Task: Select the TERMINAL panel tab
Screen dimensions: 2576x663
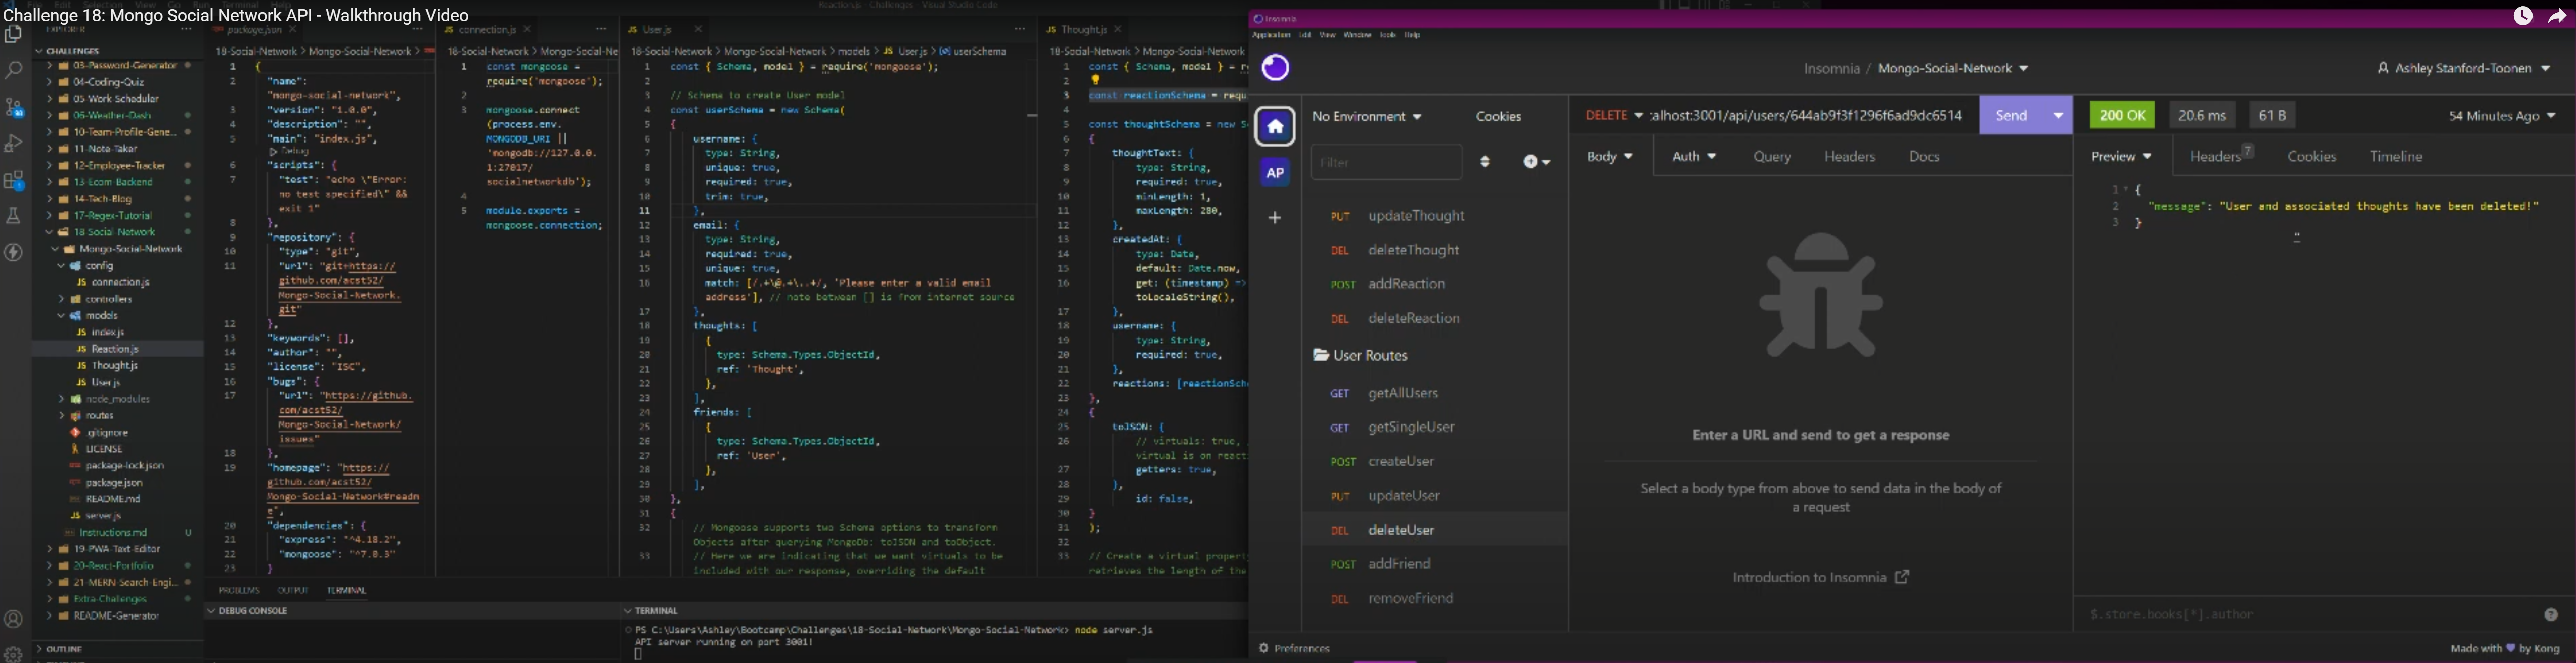Action: [346, 590]
